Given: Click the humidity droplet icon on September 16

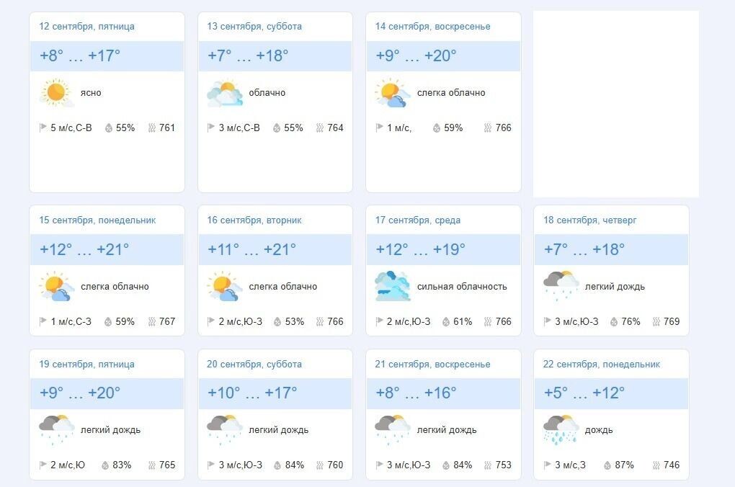Looking at the screenshot, I should 276,321.
